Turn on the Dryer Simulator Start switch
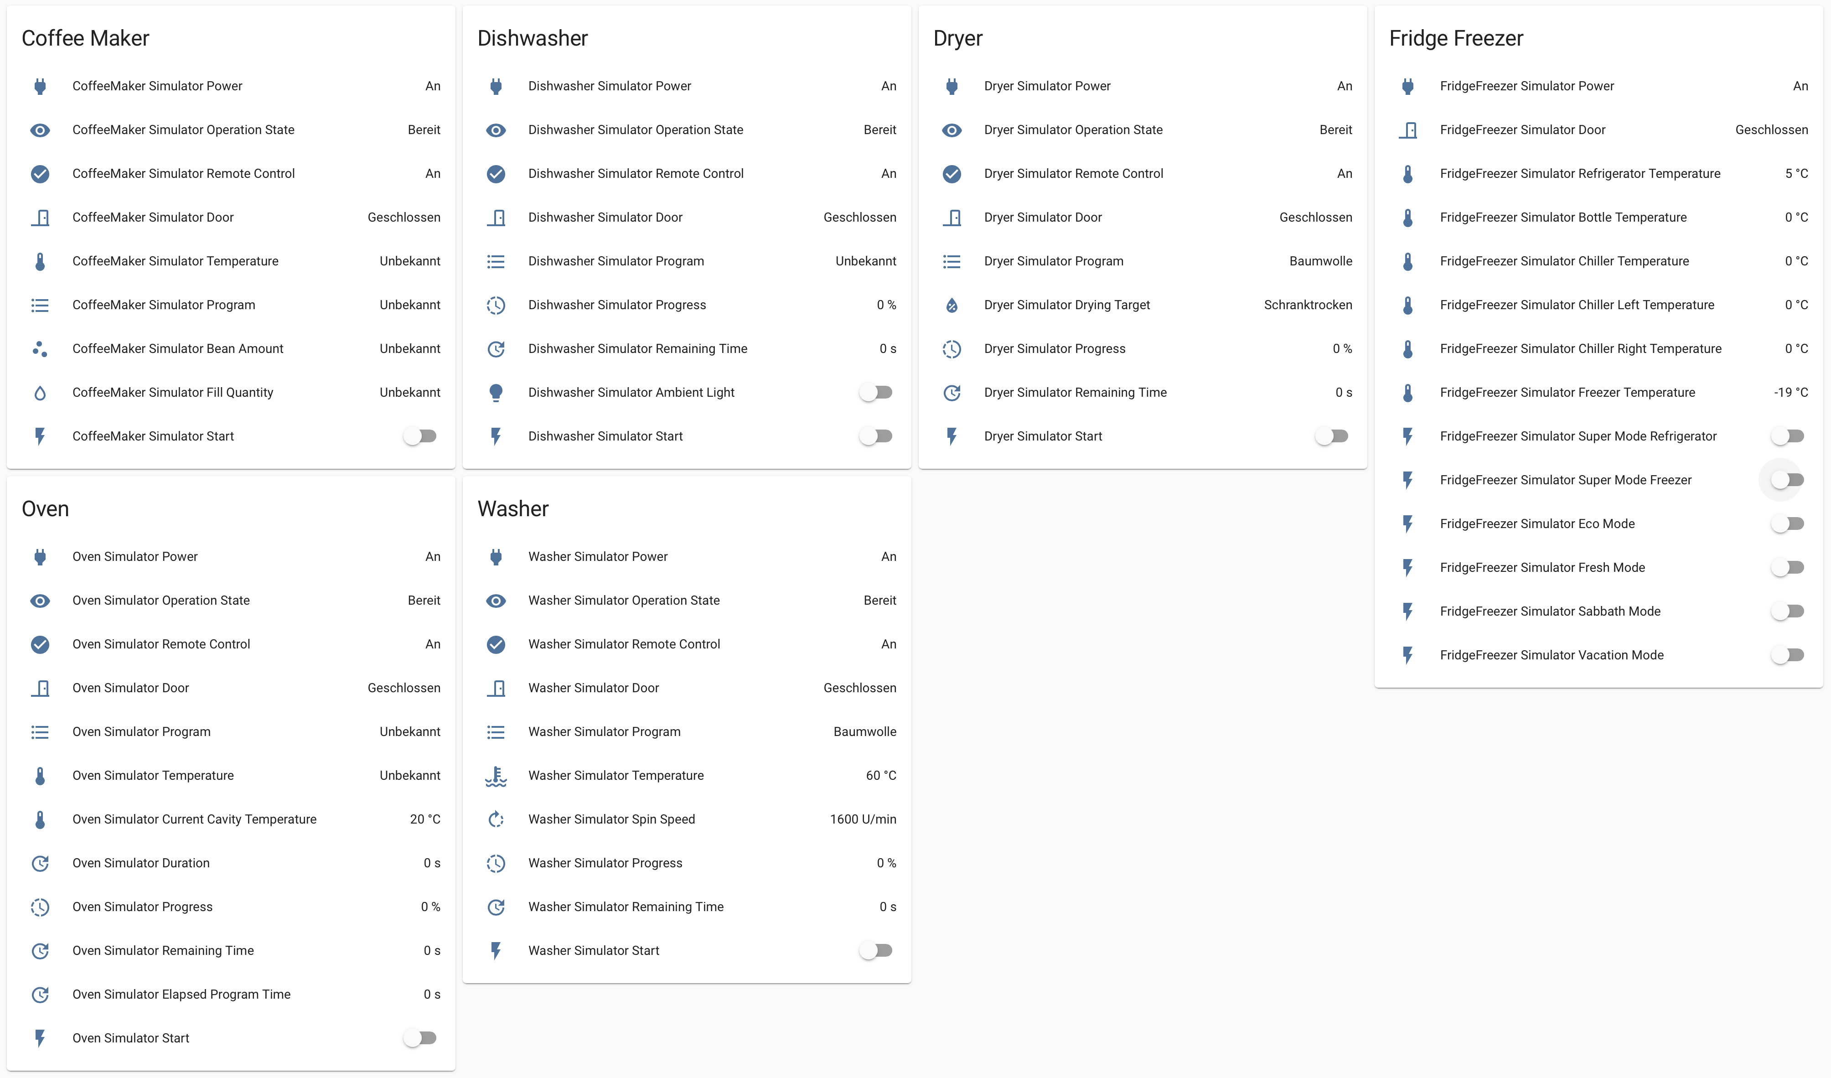Screen dimensions: 1831x1078 tap(1332, 436)
